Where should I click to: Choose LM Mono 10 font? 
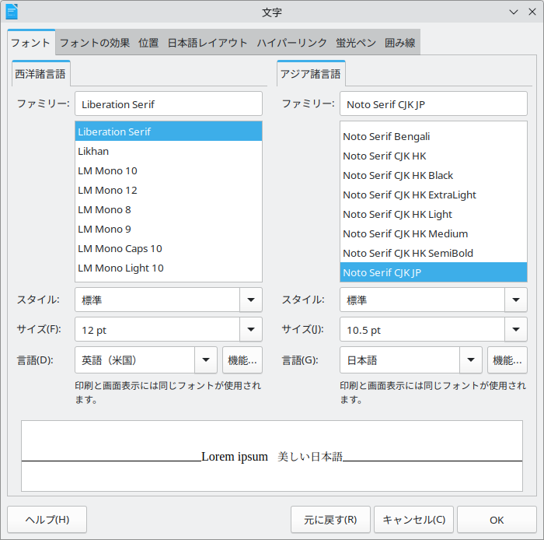pyautogui.click(x=169, y=170)
